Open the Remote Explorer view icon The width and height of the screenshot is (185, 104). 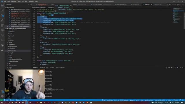[x=2, y=30]
